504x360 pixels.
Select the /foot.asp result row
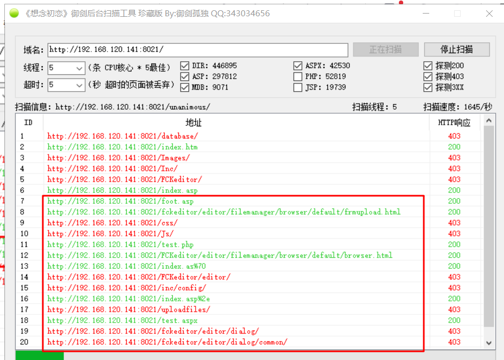coord(248,201)
